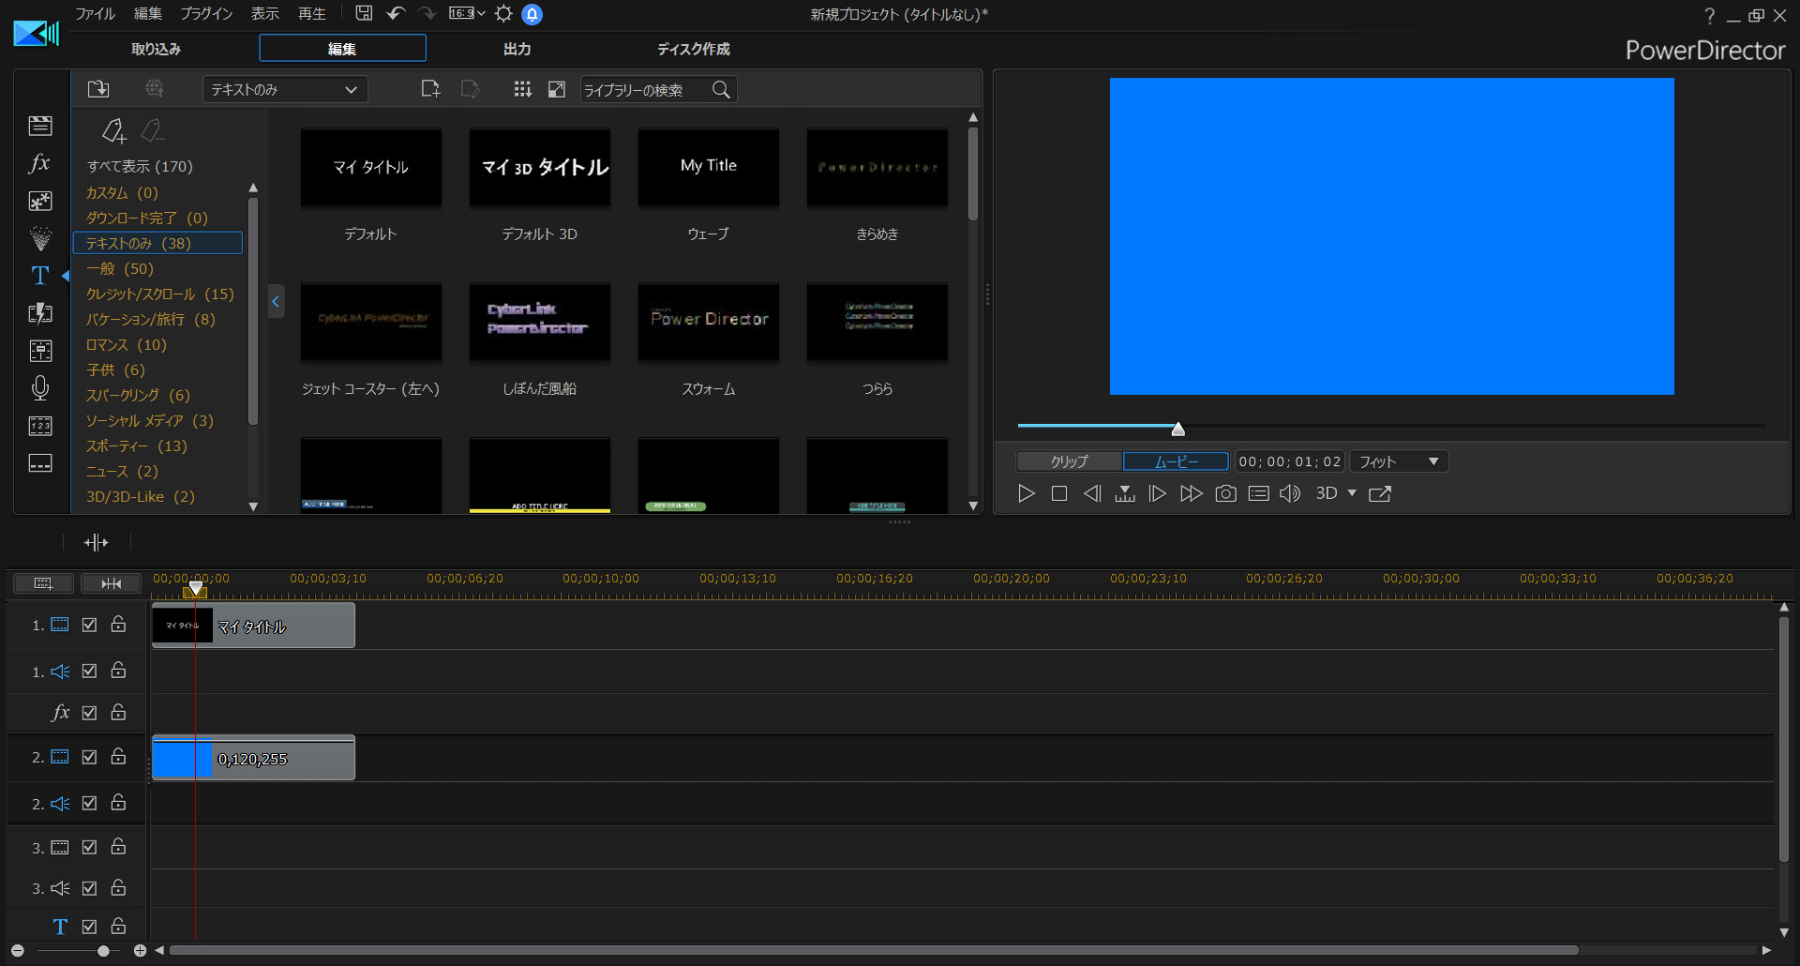This screenshot has height=966, width=1800.
Task: Take a preview snapshot with camera icon
Action: [x=1225, y=493]
